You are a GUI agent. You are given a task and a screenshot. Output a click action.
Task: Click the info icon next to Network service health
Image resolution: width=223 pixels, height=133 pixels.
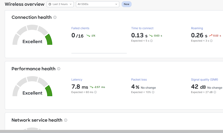point(66,120)
